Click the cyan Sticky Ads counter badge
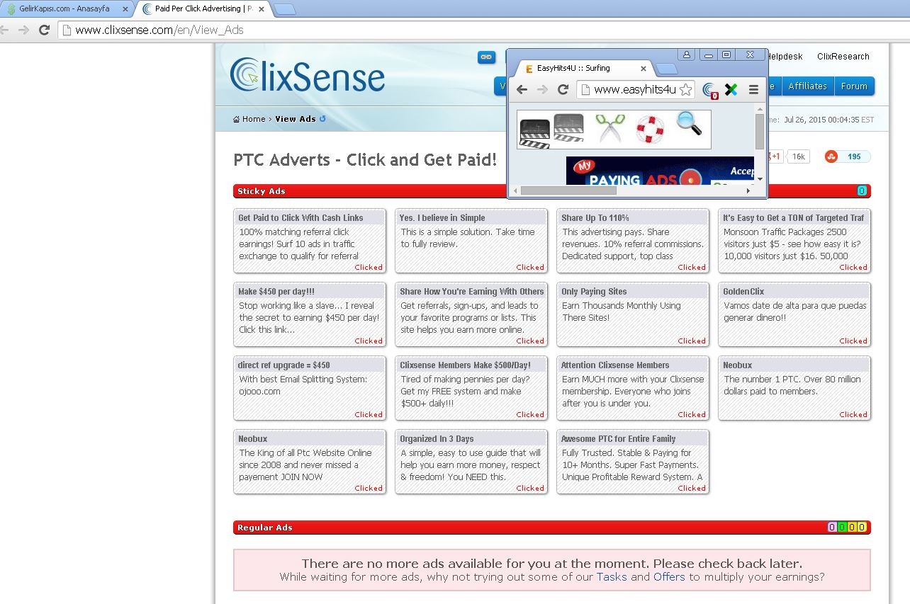Screen dimensions: 910x604 pos(862,191)
